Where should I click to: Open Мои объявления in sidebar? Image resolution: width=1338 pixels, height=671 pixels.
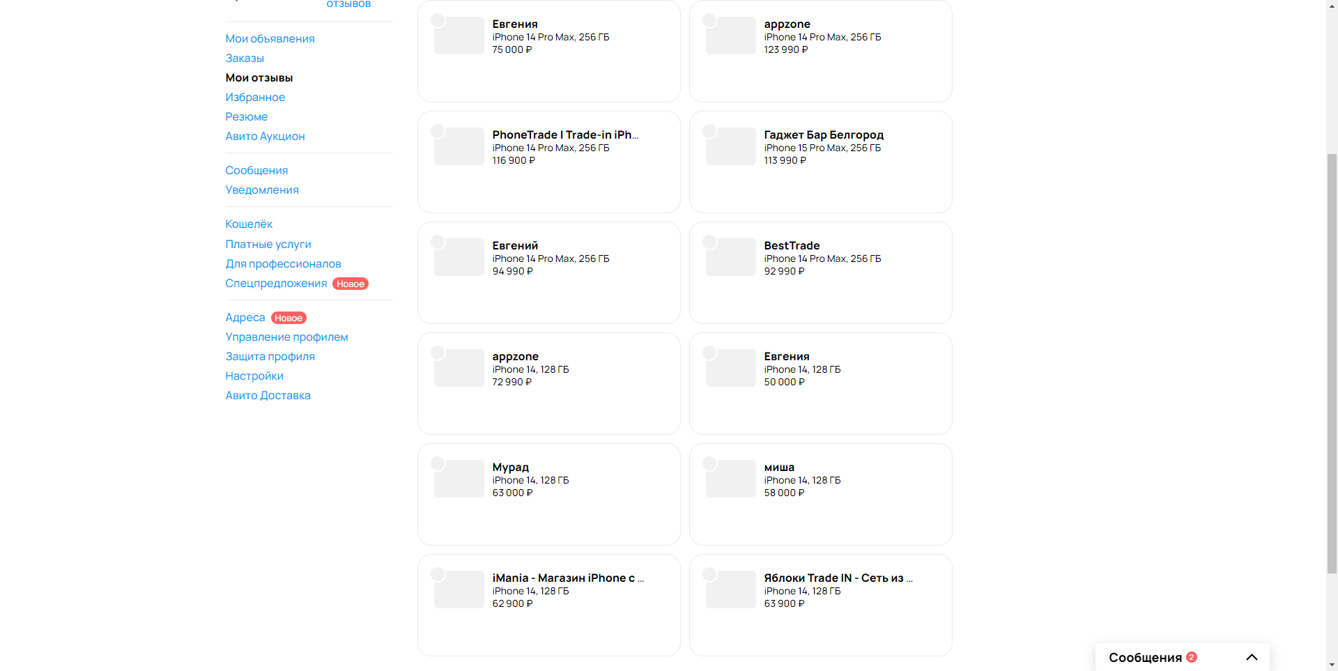(270, 38)
